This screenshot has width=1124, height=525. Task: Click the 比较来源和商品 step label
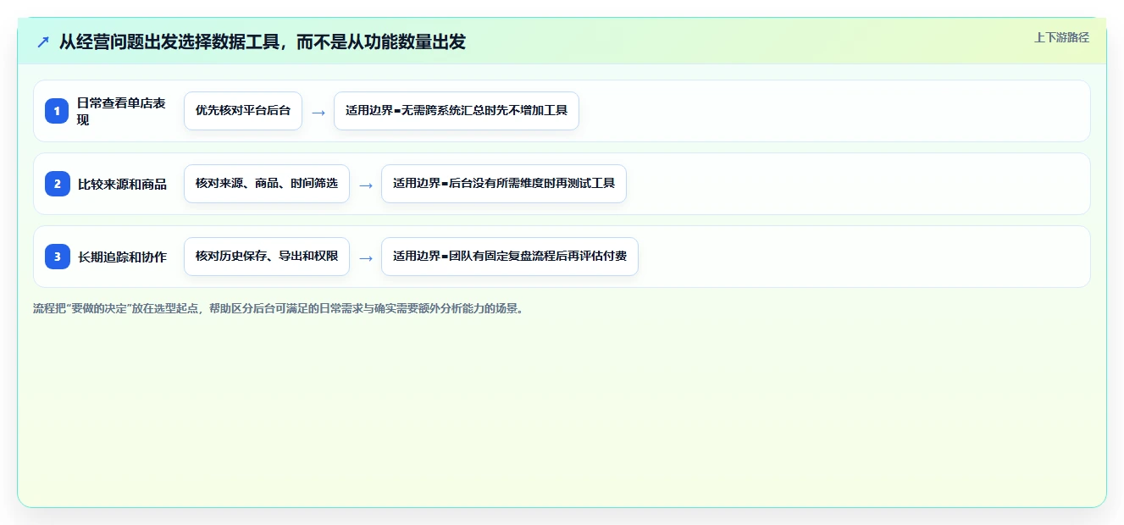122,184
